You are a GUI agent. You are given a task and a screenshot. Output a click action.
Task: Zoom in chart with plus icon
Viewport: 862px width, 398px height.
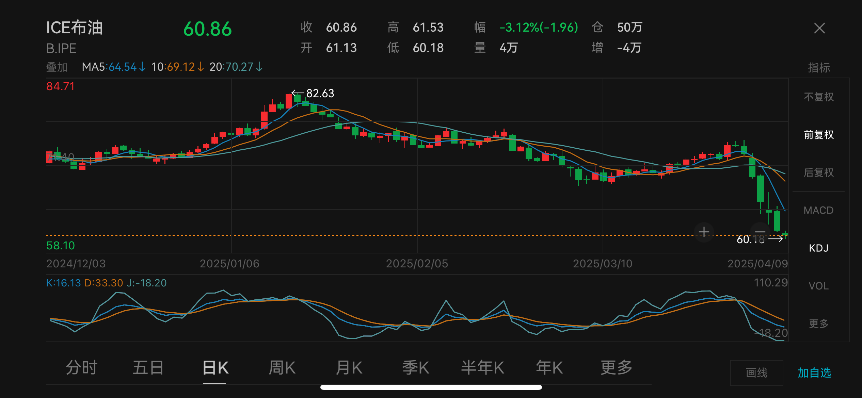pyautogui.click(x=704, y=232)
